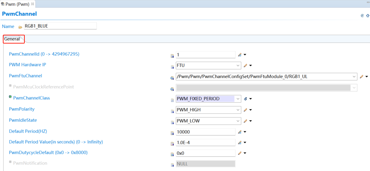Screen dimensions: 370x171
Task: Toggle the PwmChannelClass enable marker
Action: tap(10, 97)
